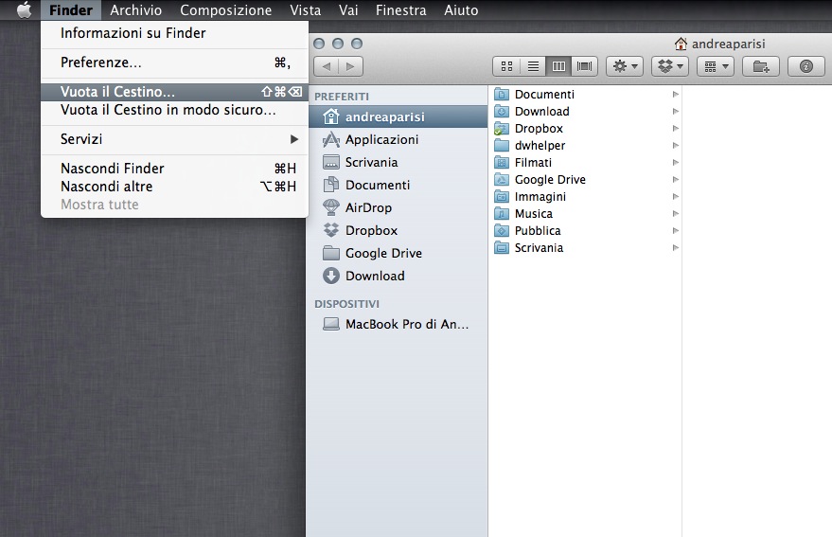Click the PREFERITI sidebar heading
This screenshot has width=832, height=537.
pos(341,97)
